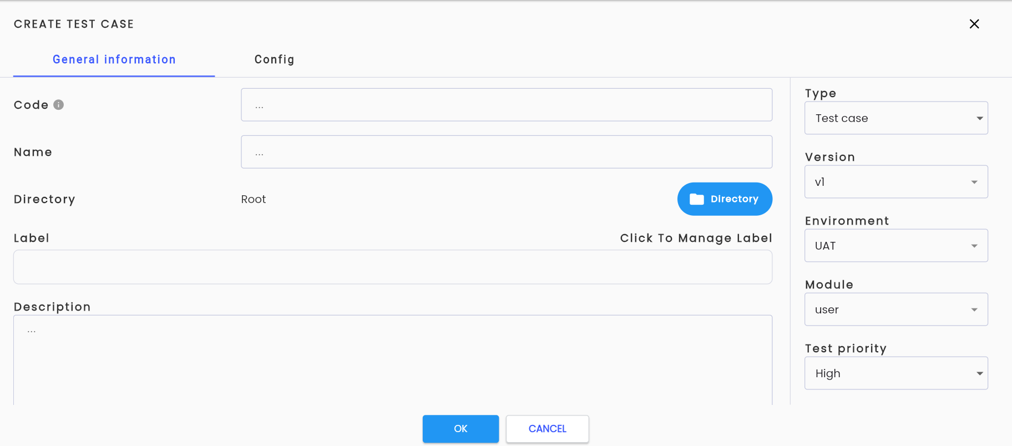Confirm with the OK button
The height and width of the screenshot is (446, 1012).
(461, 429)
